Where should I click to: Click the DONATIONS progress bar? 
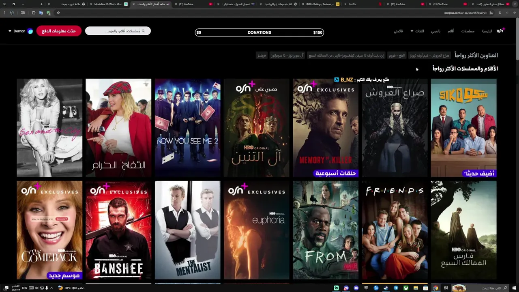pyautogui.click(x=259, y=32)
